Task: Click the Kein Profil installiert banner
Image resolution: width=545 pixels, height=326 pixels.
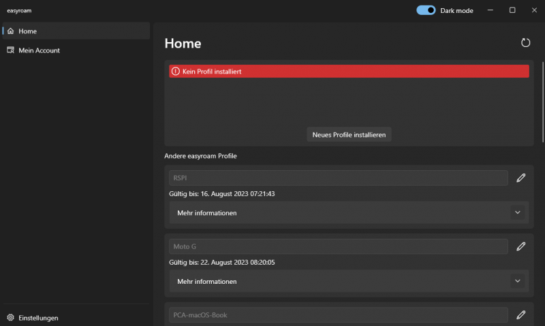Action: tap(349, 71)
